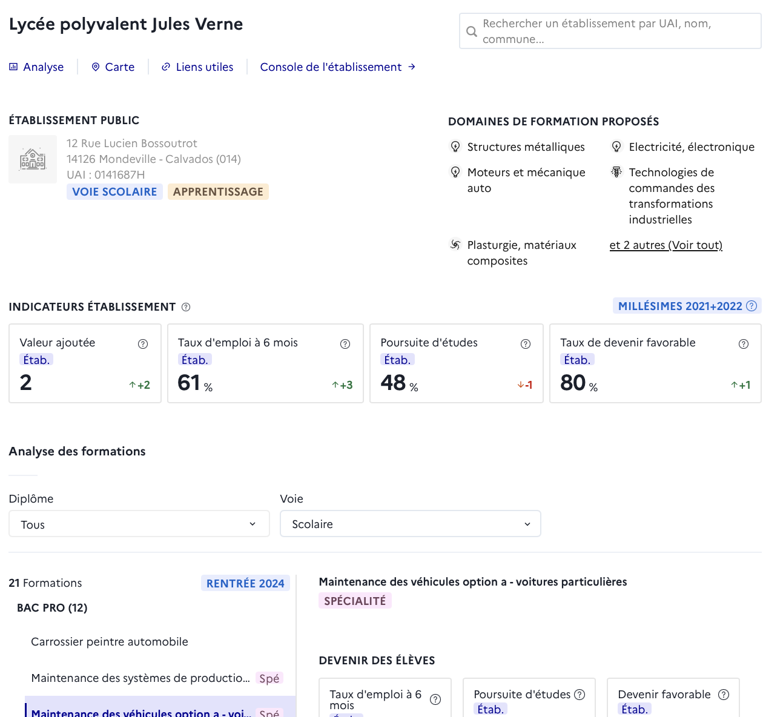The height and width of the screenshot is (717, 763).
Task: Open Console de l'établissement link
Action: pyautogui.click(x=338, y=67)
